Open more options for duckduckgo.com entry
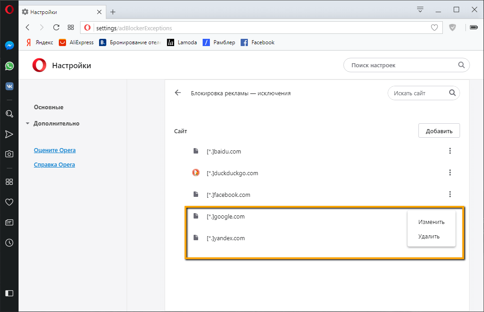 (x=450, y=173)
